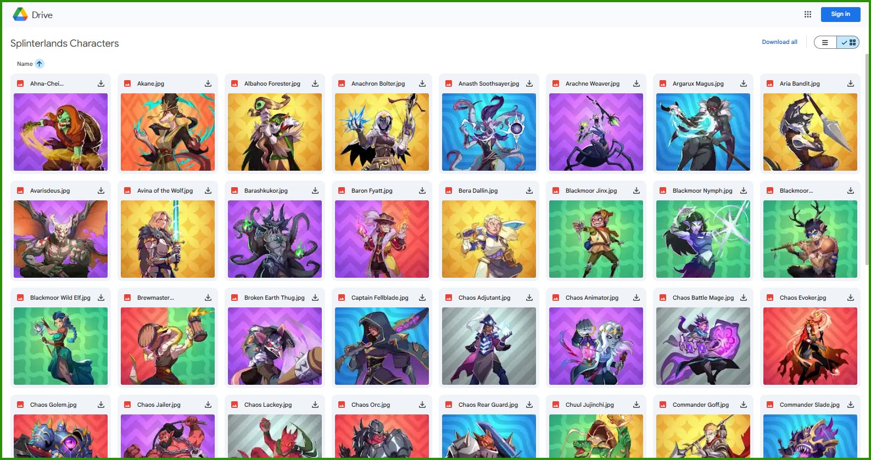This screenshot has width=871, height=460.
Task: Download Chaos Evoker.jpg
Action: pos(851,298)
